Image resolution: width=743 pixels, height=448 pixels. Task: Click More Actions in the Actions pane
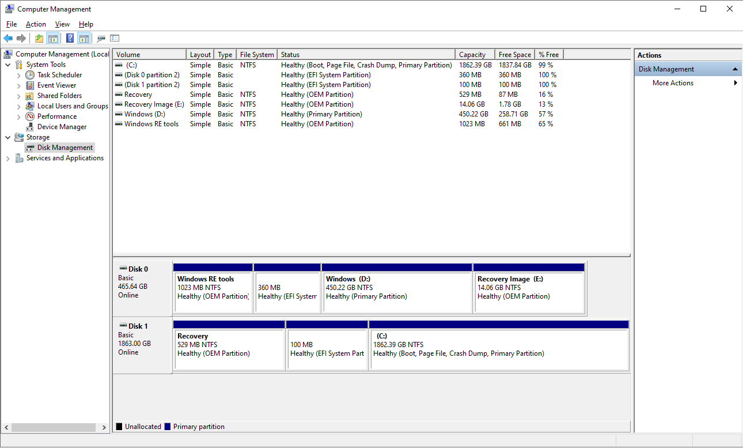673,83
